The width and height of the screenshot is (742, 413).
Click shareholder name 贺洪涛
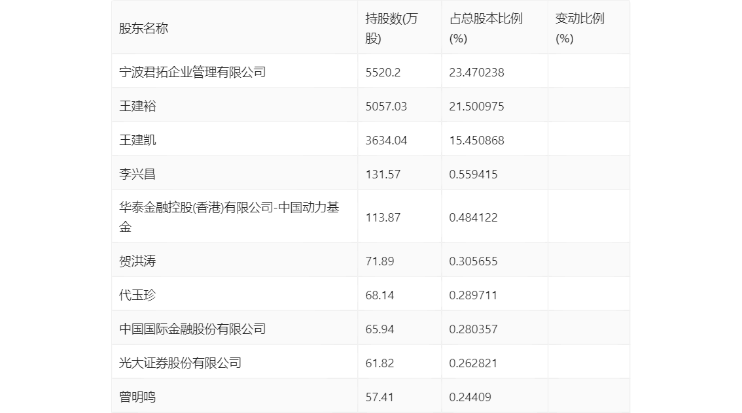click(x=137, y=261)
